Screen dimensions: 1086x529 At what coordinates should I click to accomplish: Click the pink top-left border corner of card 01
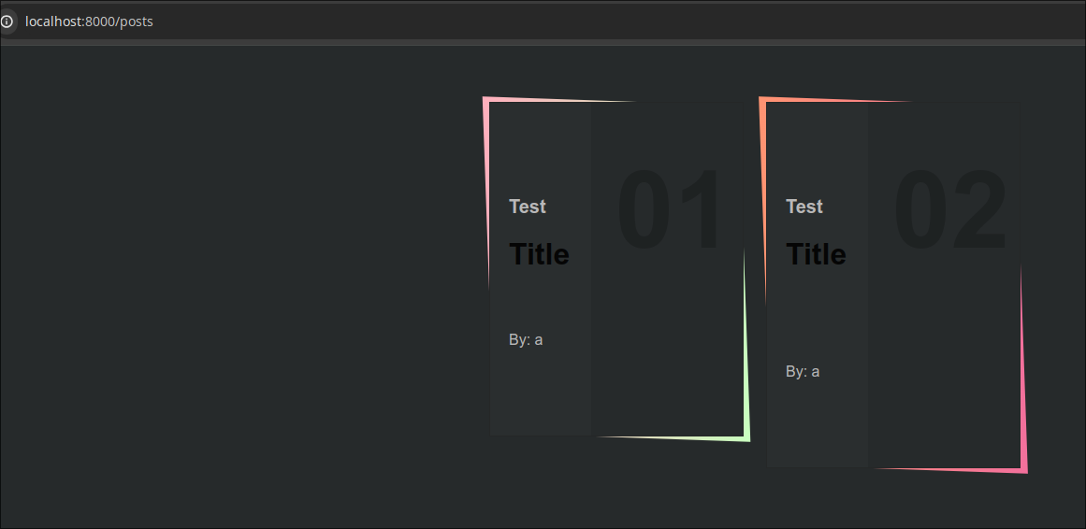point(486,100)
